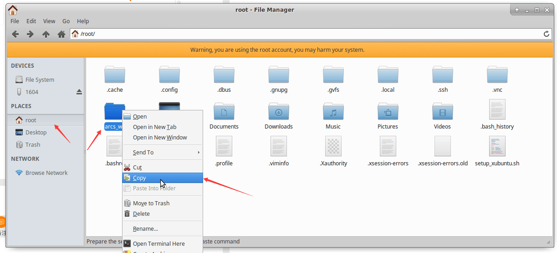
Task: Navigate forward with the right arrow
Action: [30, 34]
